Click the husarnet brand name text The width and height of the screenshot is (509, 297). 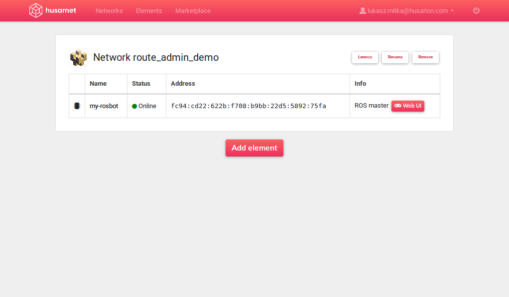(61, 10)
